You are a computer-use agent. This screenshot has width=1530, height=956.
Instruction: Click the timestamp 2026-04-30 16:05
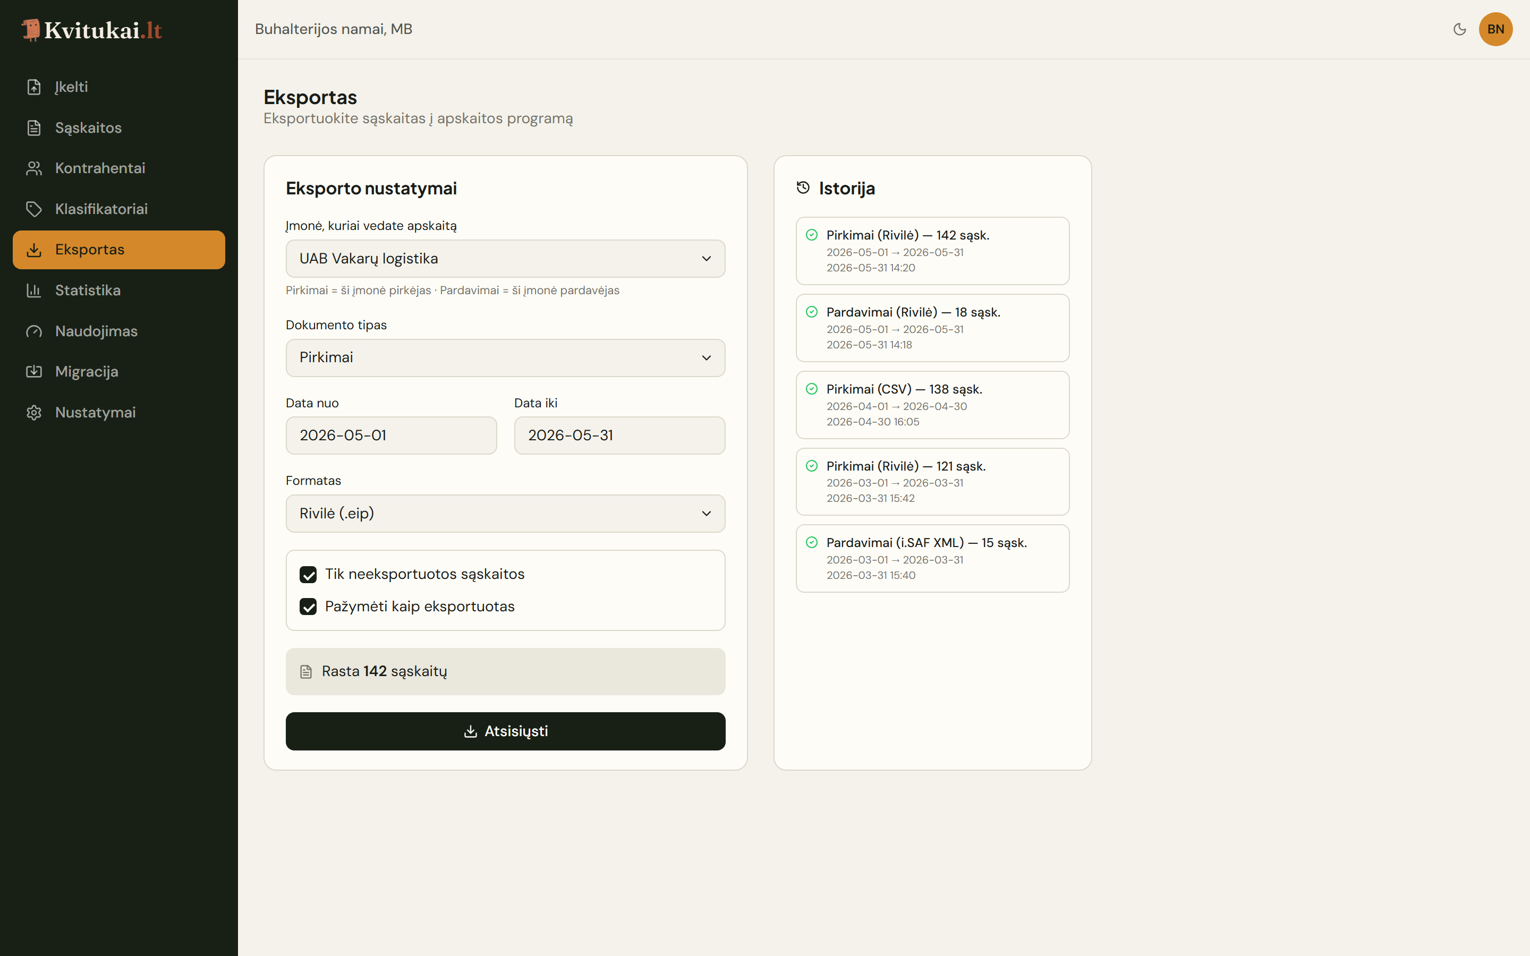click(x=872, y=422)
